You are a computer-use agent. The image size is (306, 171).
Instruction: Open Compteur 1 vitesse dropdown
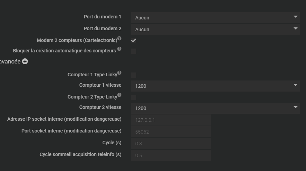pos(215,86)
